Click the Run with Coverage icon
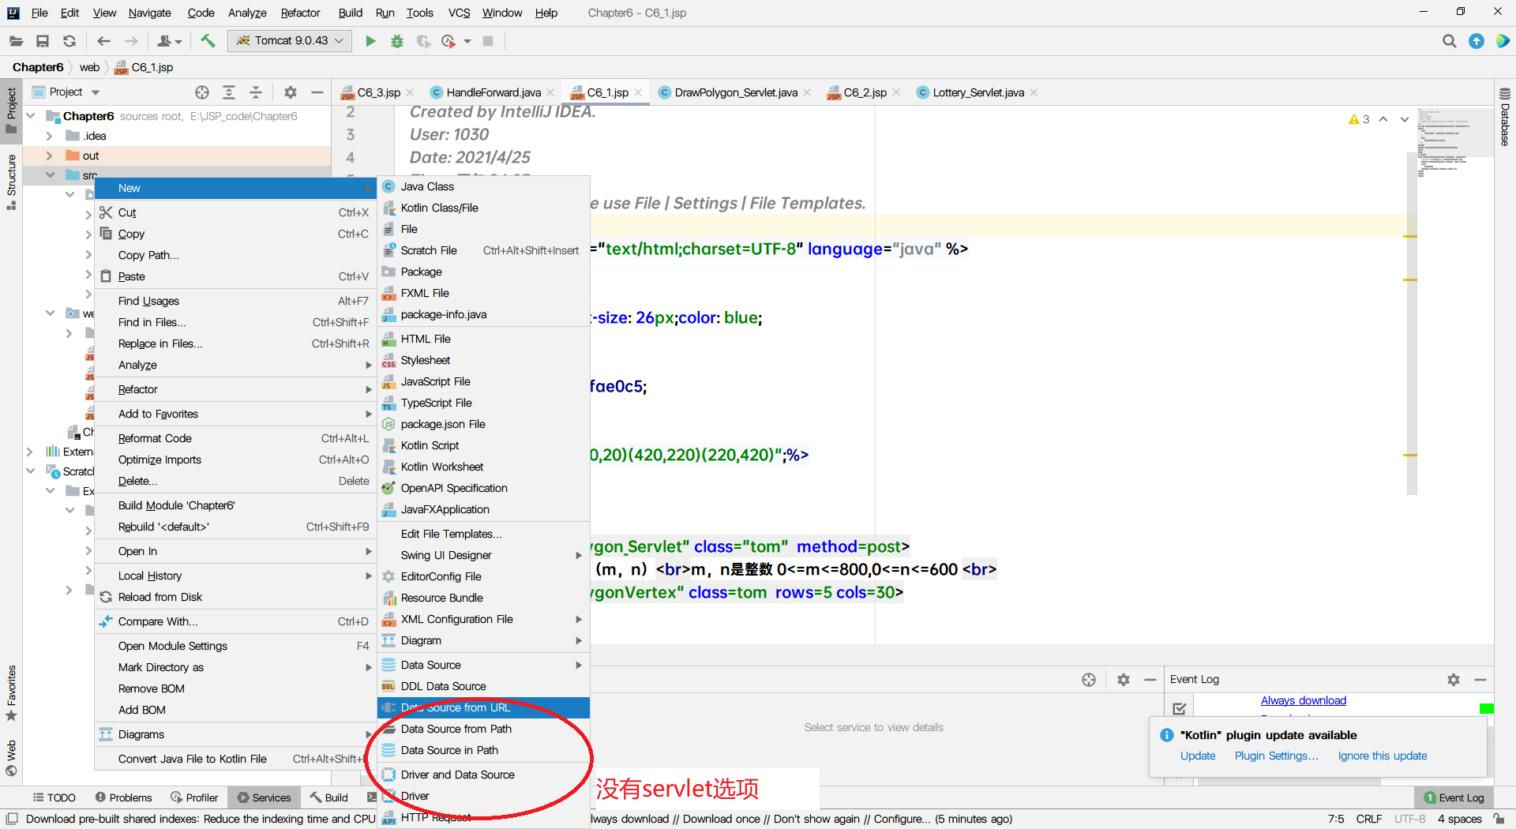Image resolution: width=1516 pixels, height=829 pixels. pos(424,41)
